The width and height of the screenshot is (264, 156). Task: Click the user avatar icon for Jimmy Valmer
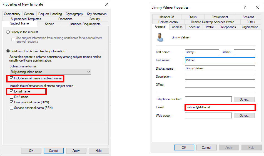pos(160,37)
